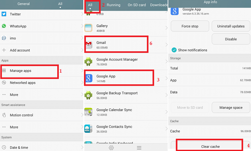Select the Downloaded apps tab
This screenshot has height=151, width=251.
[x=159, y=5]
